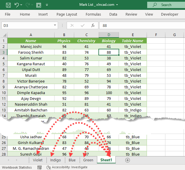Click the Physics header cell

[x=64, y=41]
